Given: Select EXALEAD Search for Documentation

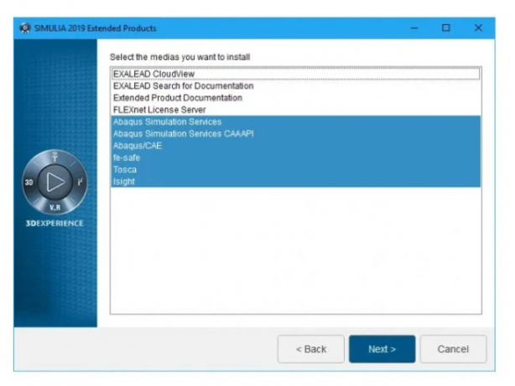Looking at the screenshot, I should tap(183, 85).
